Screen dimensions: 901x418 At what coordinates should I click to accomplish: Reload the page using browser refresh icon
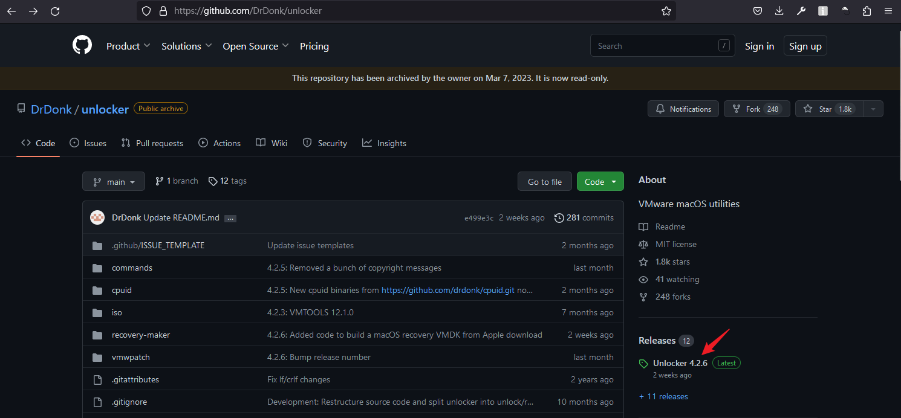(55, 11)
